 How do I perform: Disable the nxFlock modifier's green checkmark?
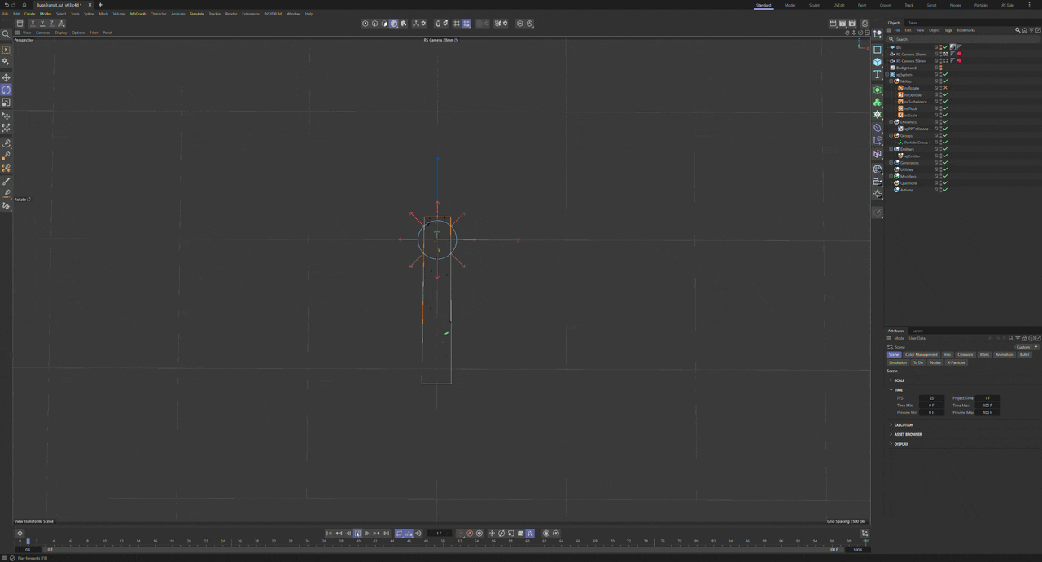[945, 109]
